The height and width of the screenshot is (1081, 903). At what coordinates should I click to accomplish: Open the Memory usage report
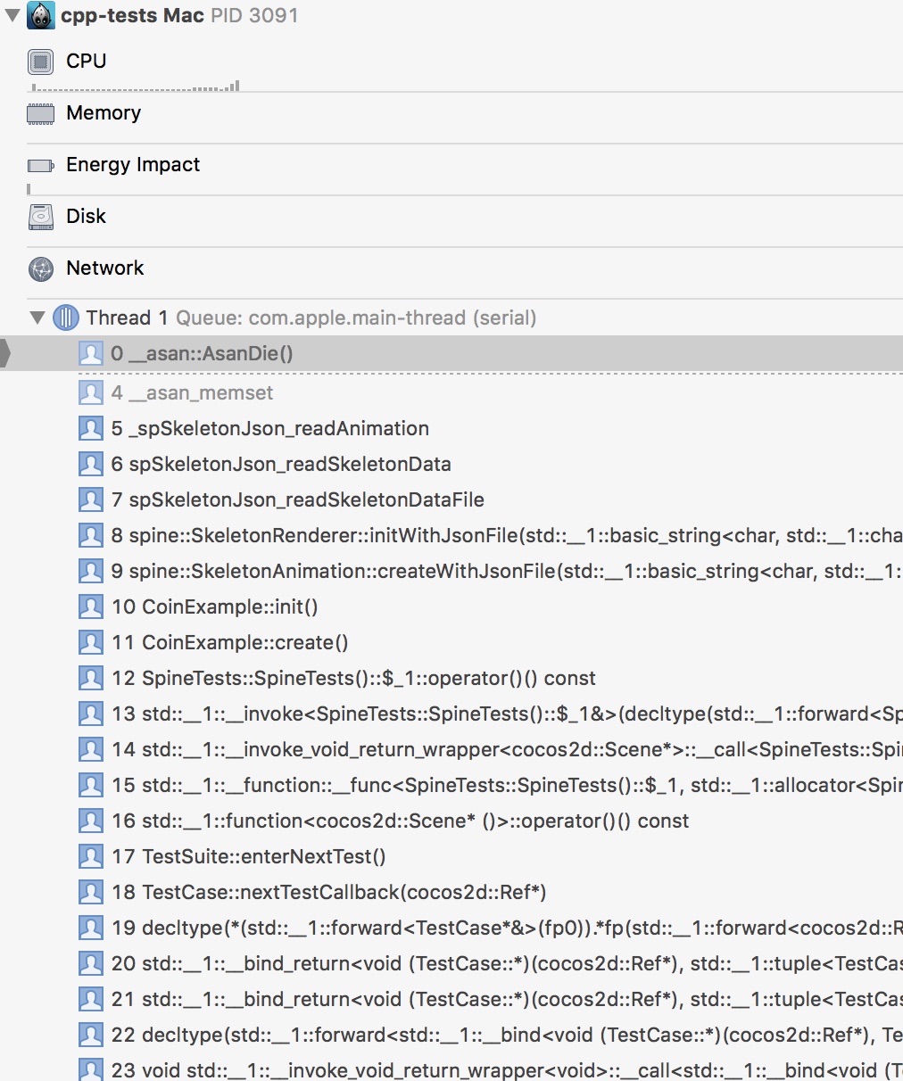point(104,113)
